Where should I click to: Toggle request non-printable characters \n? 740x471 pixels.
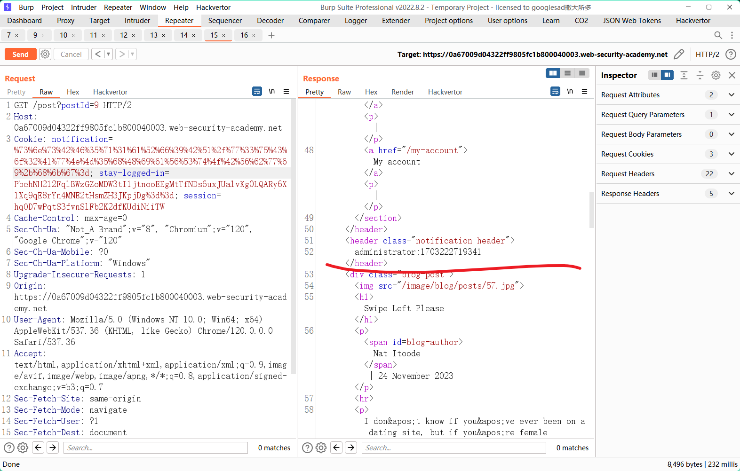click(272, 91)
